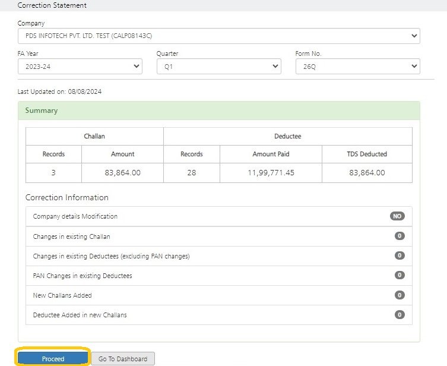Image resolution: width=447 pixels, height=366 pixels.
Task: Click Last Updated on date text
Action: coord(59,91)
